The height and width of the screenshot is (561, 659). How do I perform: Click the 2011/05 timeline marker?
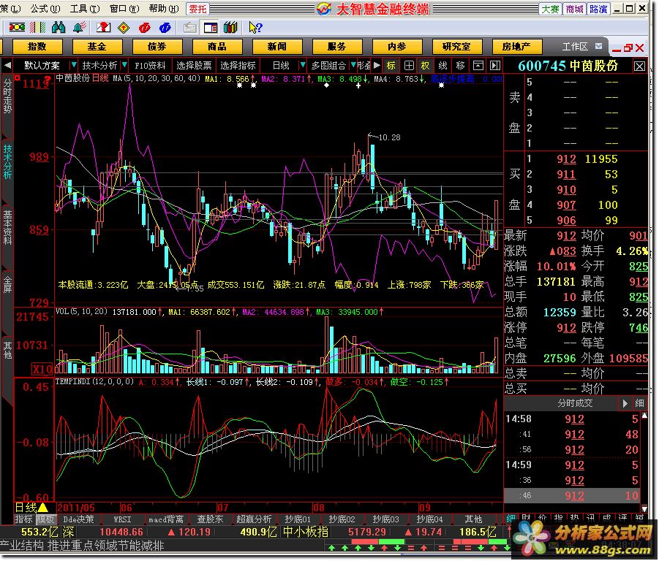tap(75, 508)
